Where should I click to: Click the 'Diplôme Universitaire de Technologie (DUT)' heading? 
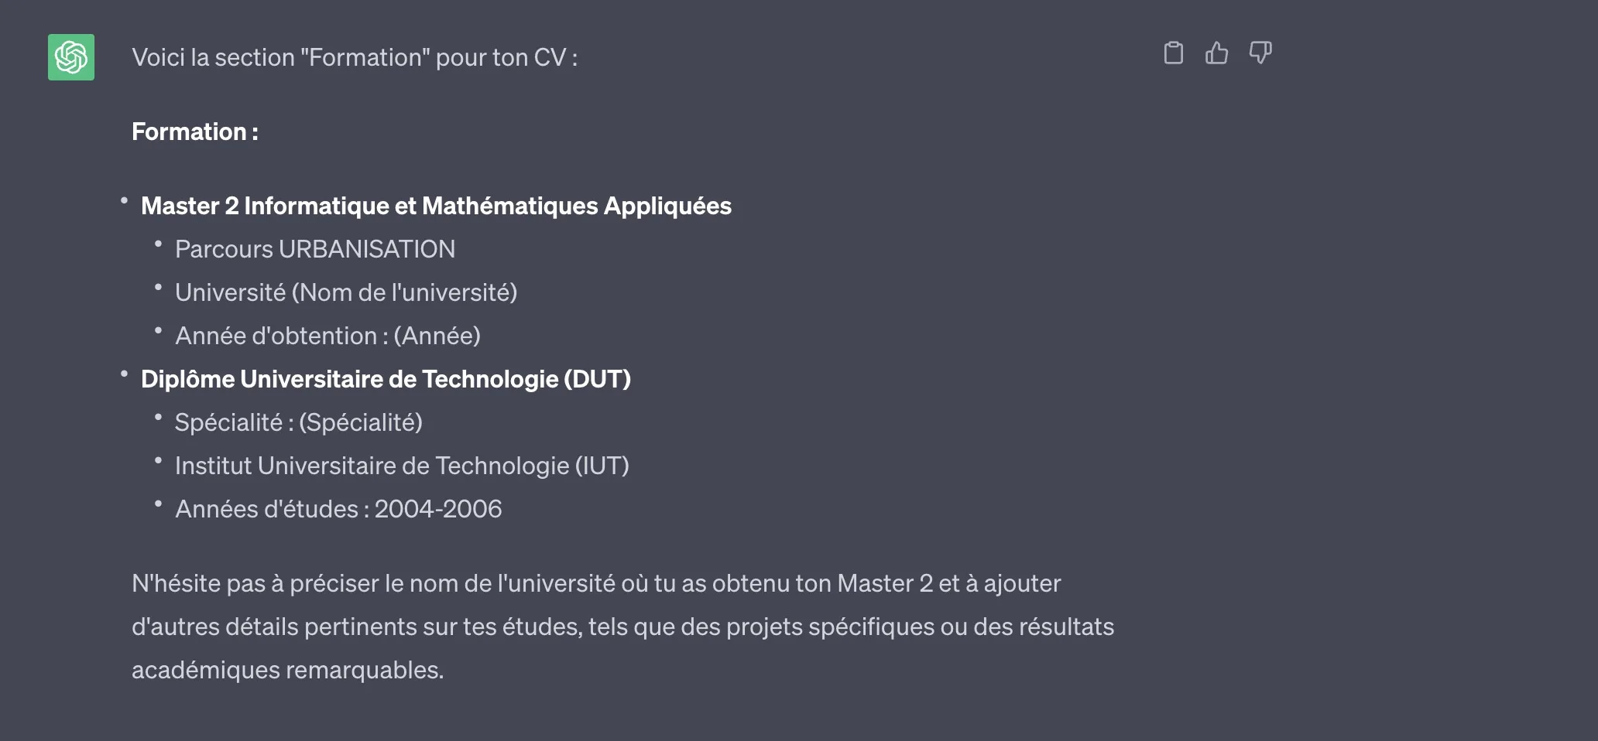pyautogui.click(x=386, y=380)
